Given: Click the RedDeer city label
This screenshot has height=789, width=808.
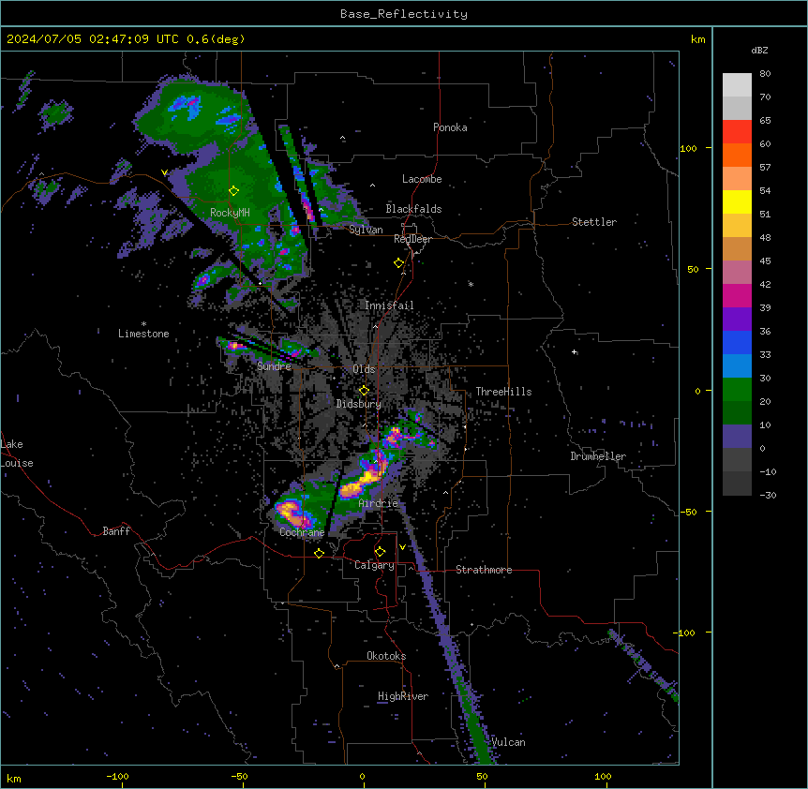Looking at the screenshot, I should coord(412,239).
